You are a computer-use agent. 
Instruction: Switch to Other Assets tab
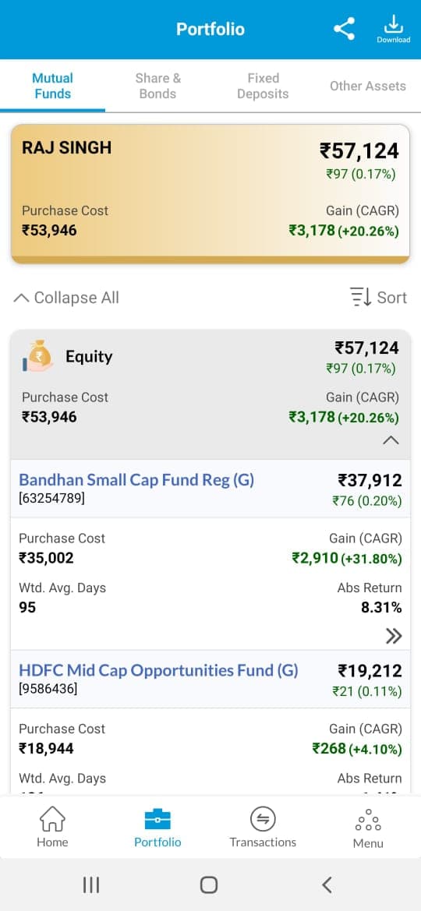[368, 86]
